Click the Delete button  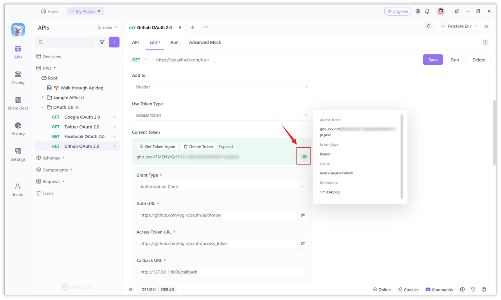pyautogui.click(x=479, y=60)
